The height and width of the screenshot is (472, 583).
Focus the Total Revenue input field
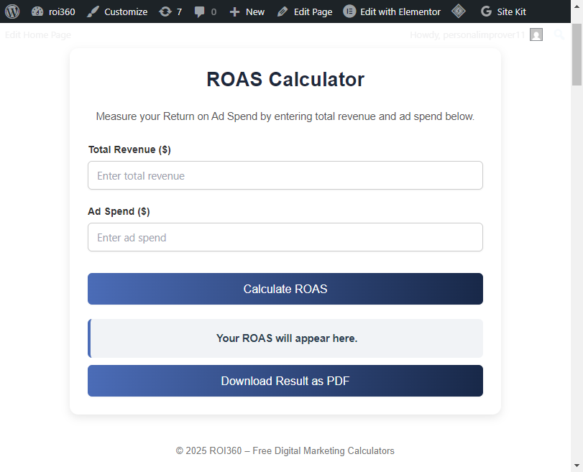(285, 175)
